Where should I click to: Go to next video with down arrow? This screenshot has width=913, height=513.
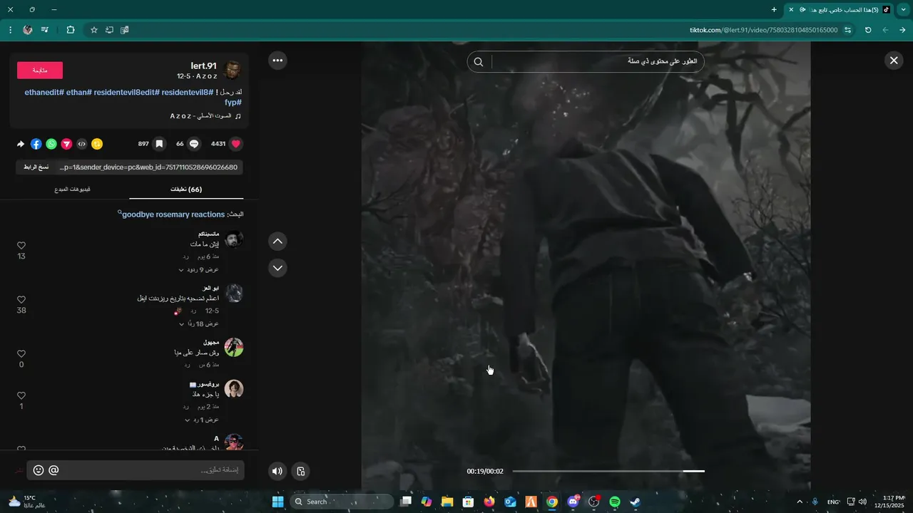(278, 268)
